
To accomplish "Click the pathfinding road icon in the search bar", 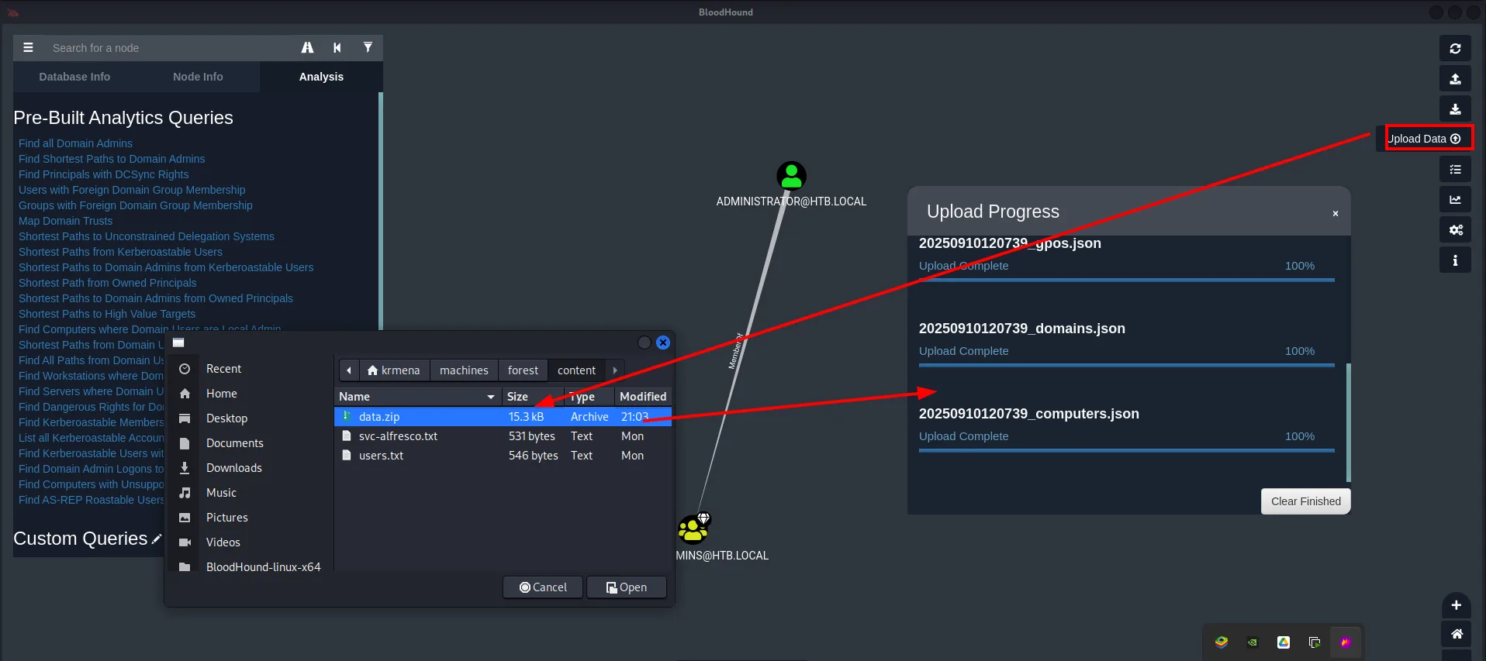I will [x=307, y=48].
